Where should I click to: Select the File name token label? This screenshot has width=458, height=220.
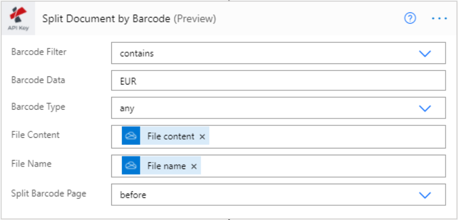click(x=166, y=166)
